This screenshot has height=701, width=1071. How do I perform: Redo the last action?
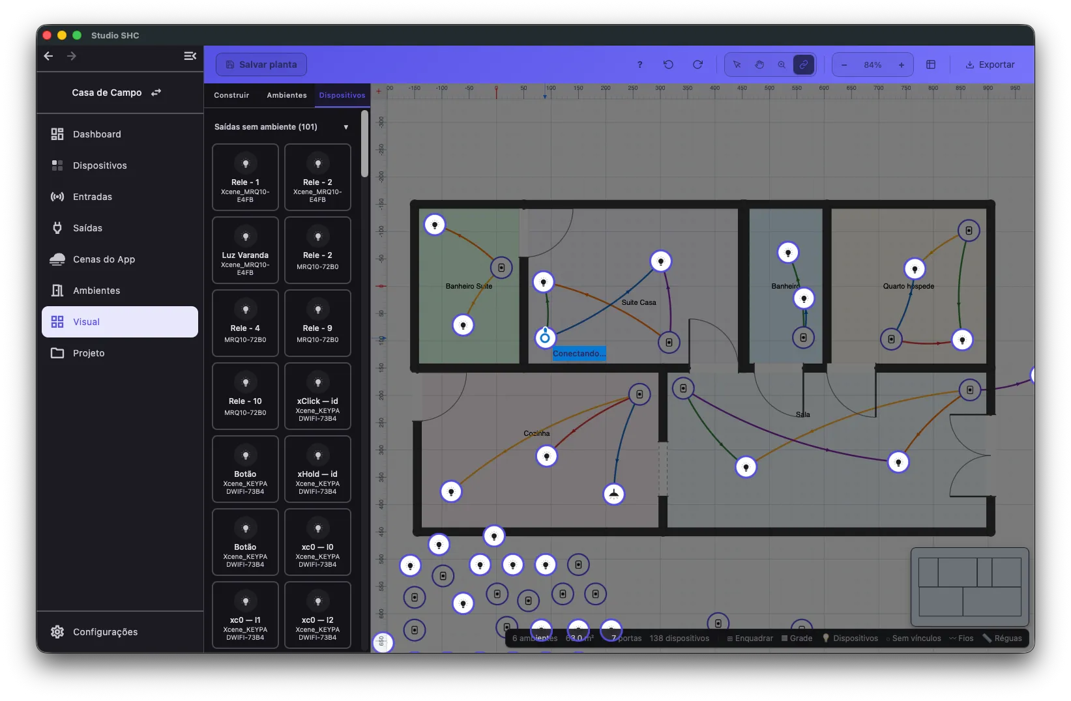coord(697,64)
